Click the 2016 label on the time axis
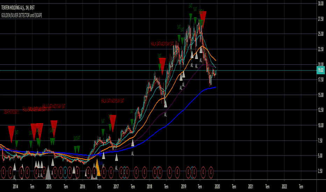The width and height of the screenshot is (326, 192). pyautogui.click(x=83, y=187)
